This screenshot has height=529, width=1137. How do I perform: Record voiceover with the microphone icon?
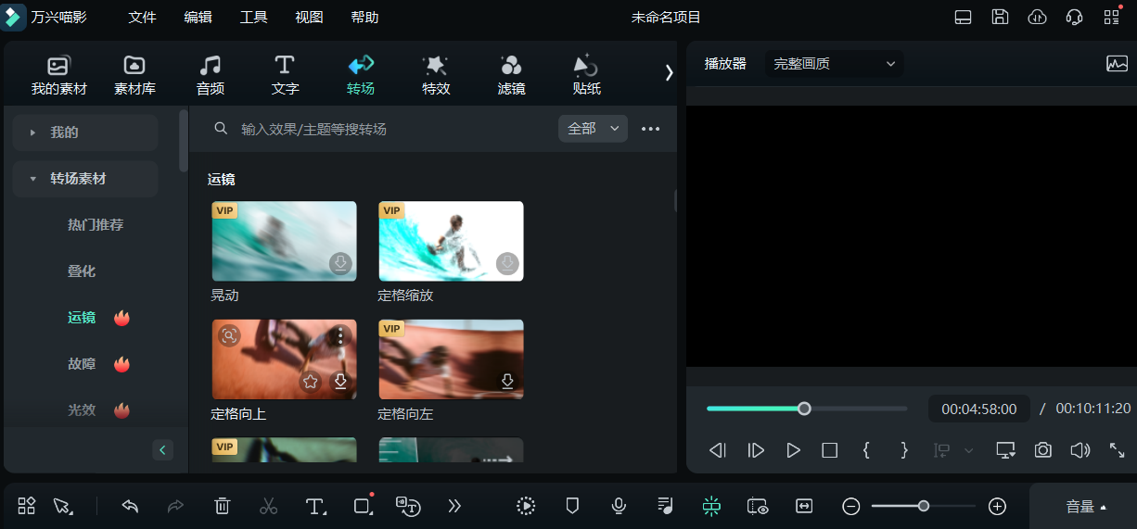tap(619, 506)
